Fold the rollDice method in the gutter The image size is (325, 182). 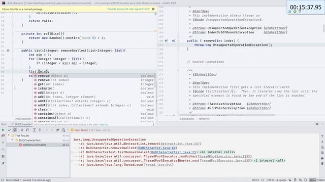12,34
